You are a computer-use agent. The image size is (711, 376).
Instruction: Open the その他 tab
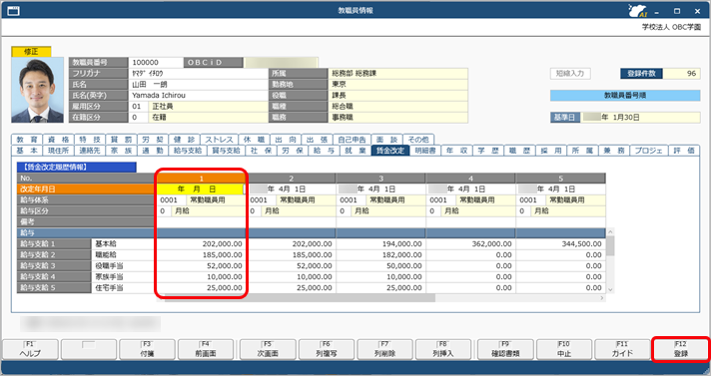click(418, 140)
